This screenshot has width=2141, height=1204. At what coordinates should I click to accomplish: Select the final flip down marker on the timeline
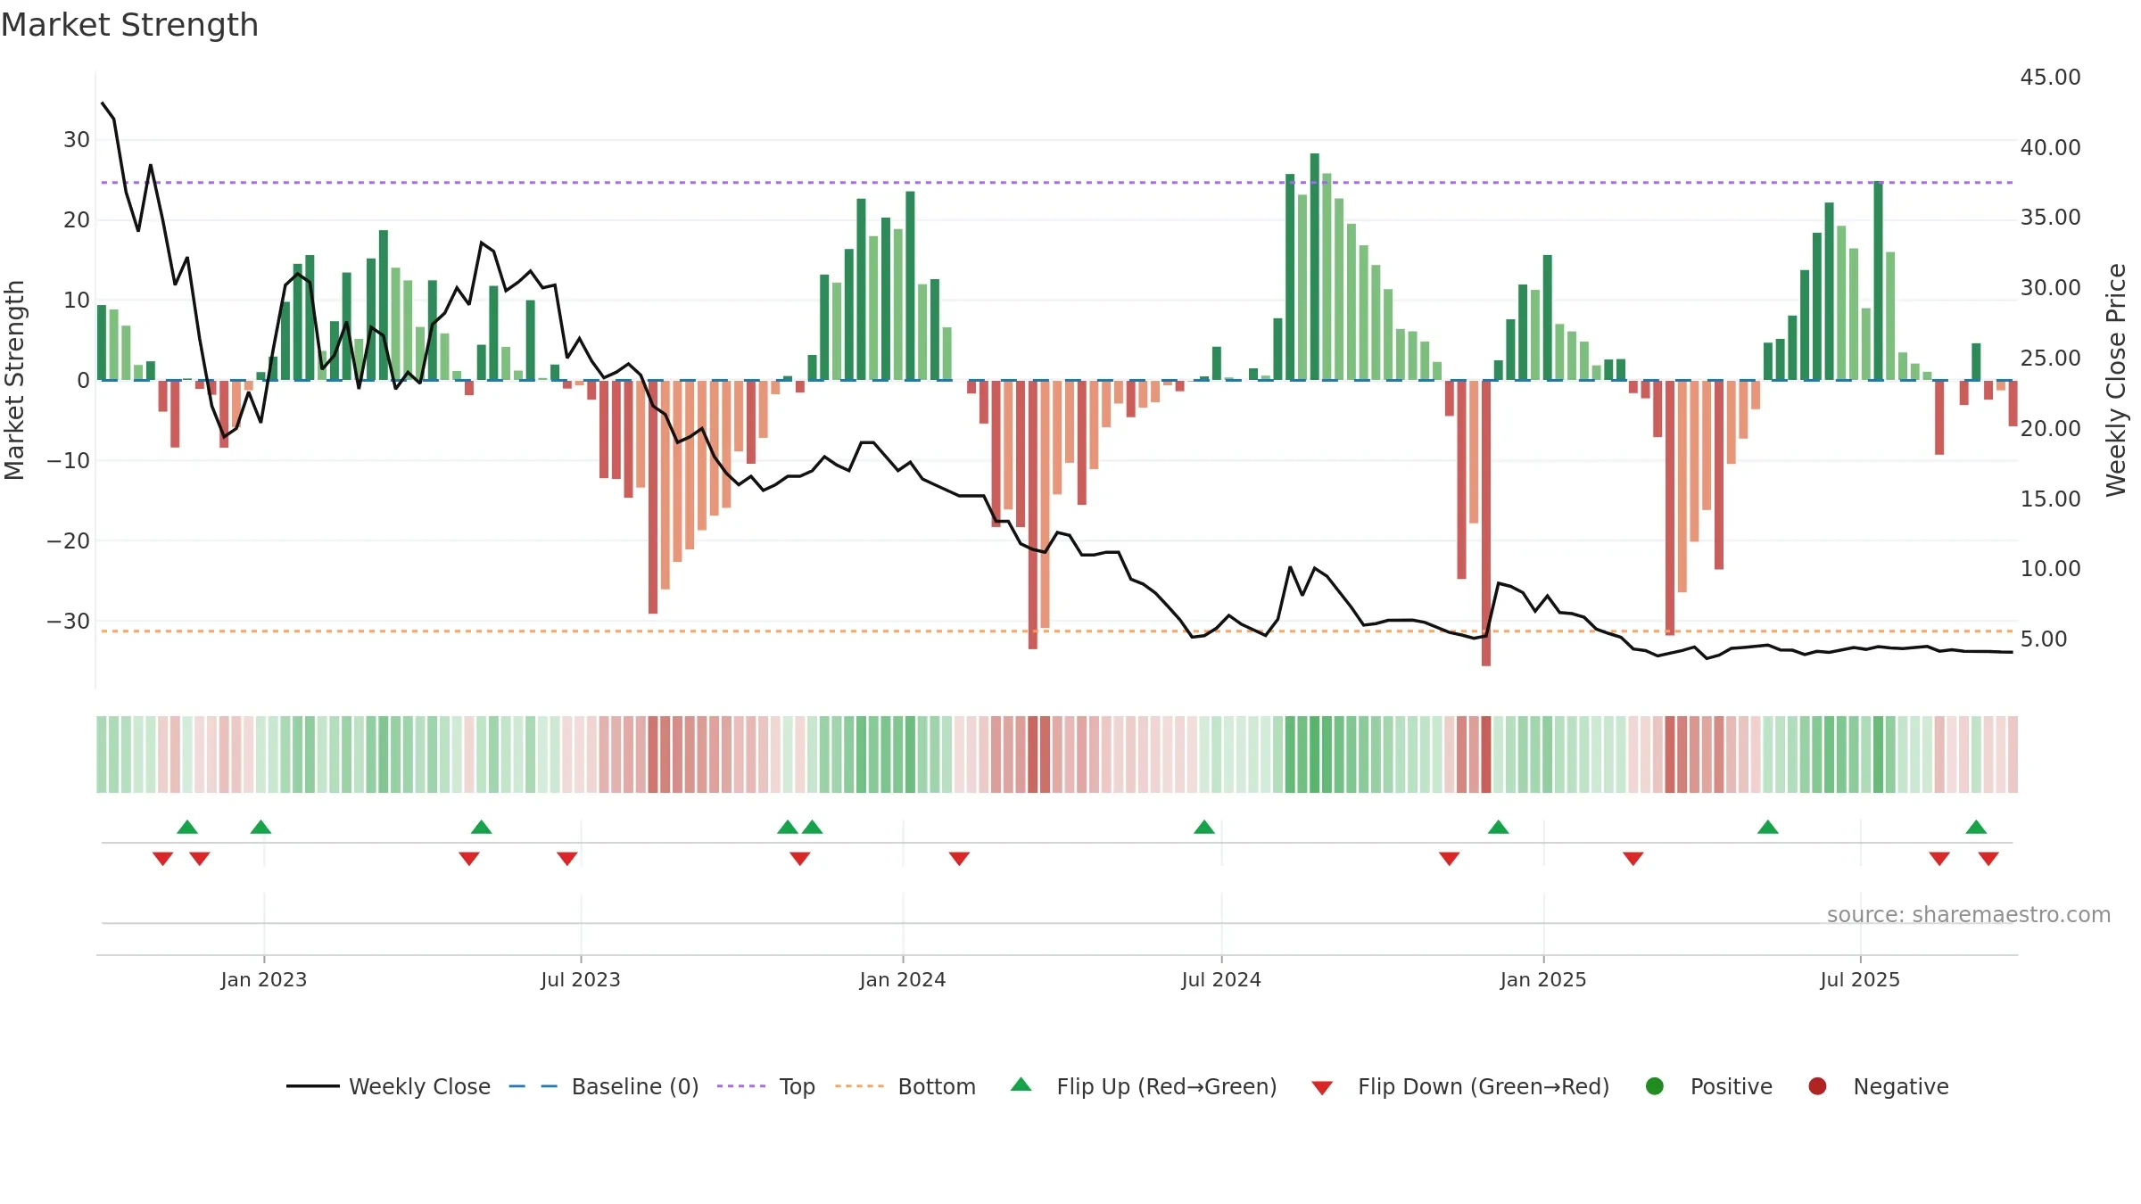tap(1988, 859)
